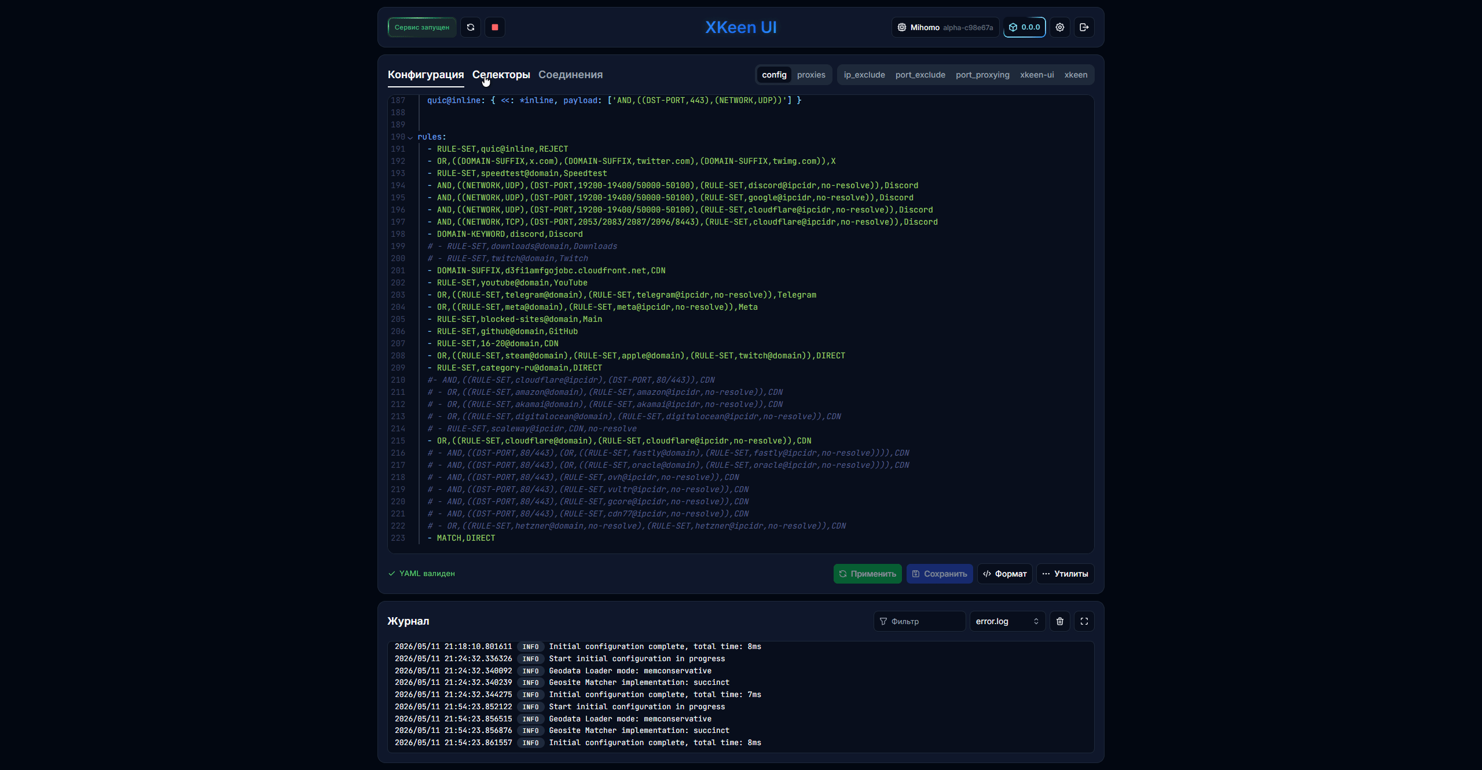The image size is (1482, 770).
Task: Open the xkeen file tab
Action: (1076, 75)
